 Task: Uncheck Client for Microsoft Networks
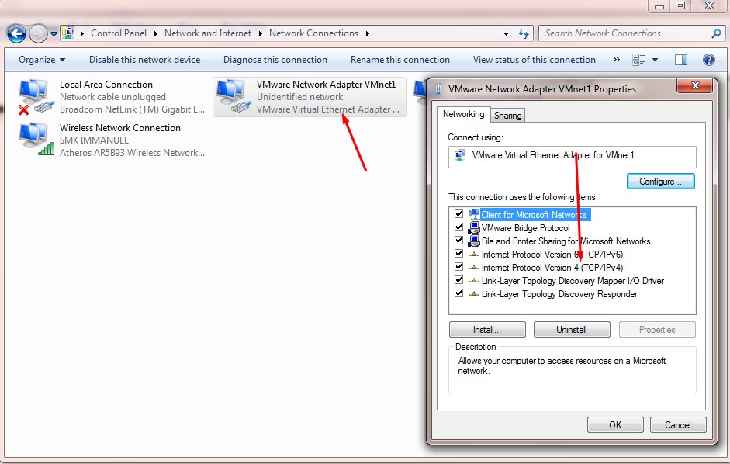tap(458, 214)
